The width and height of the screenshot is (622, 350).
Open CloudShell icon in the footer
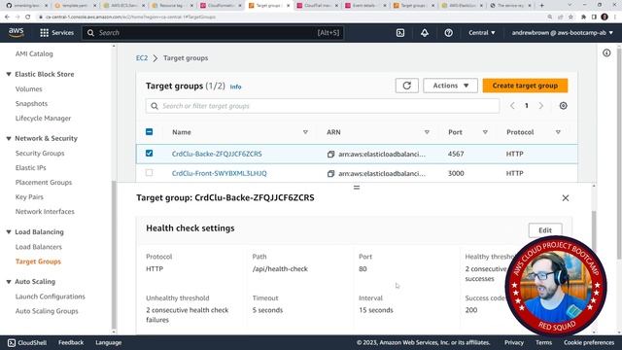(12, 343)
